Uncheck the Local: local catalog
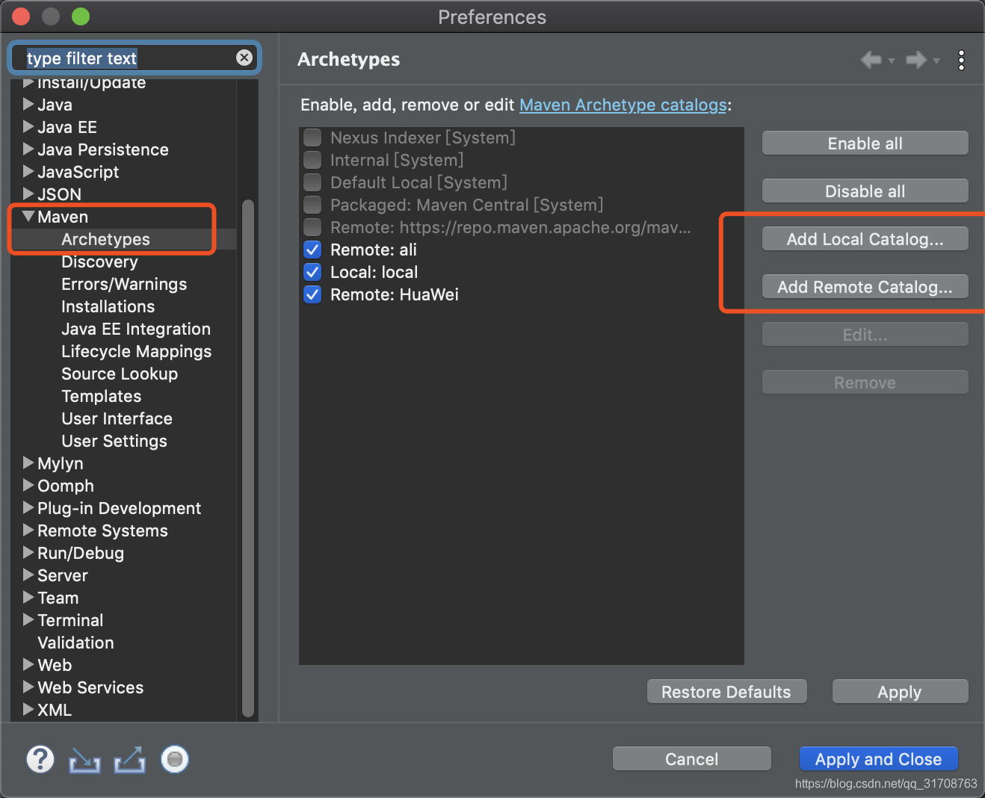This screenshot has height=798, width=985. tap(312, 272)
